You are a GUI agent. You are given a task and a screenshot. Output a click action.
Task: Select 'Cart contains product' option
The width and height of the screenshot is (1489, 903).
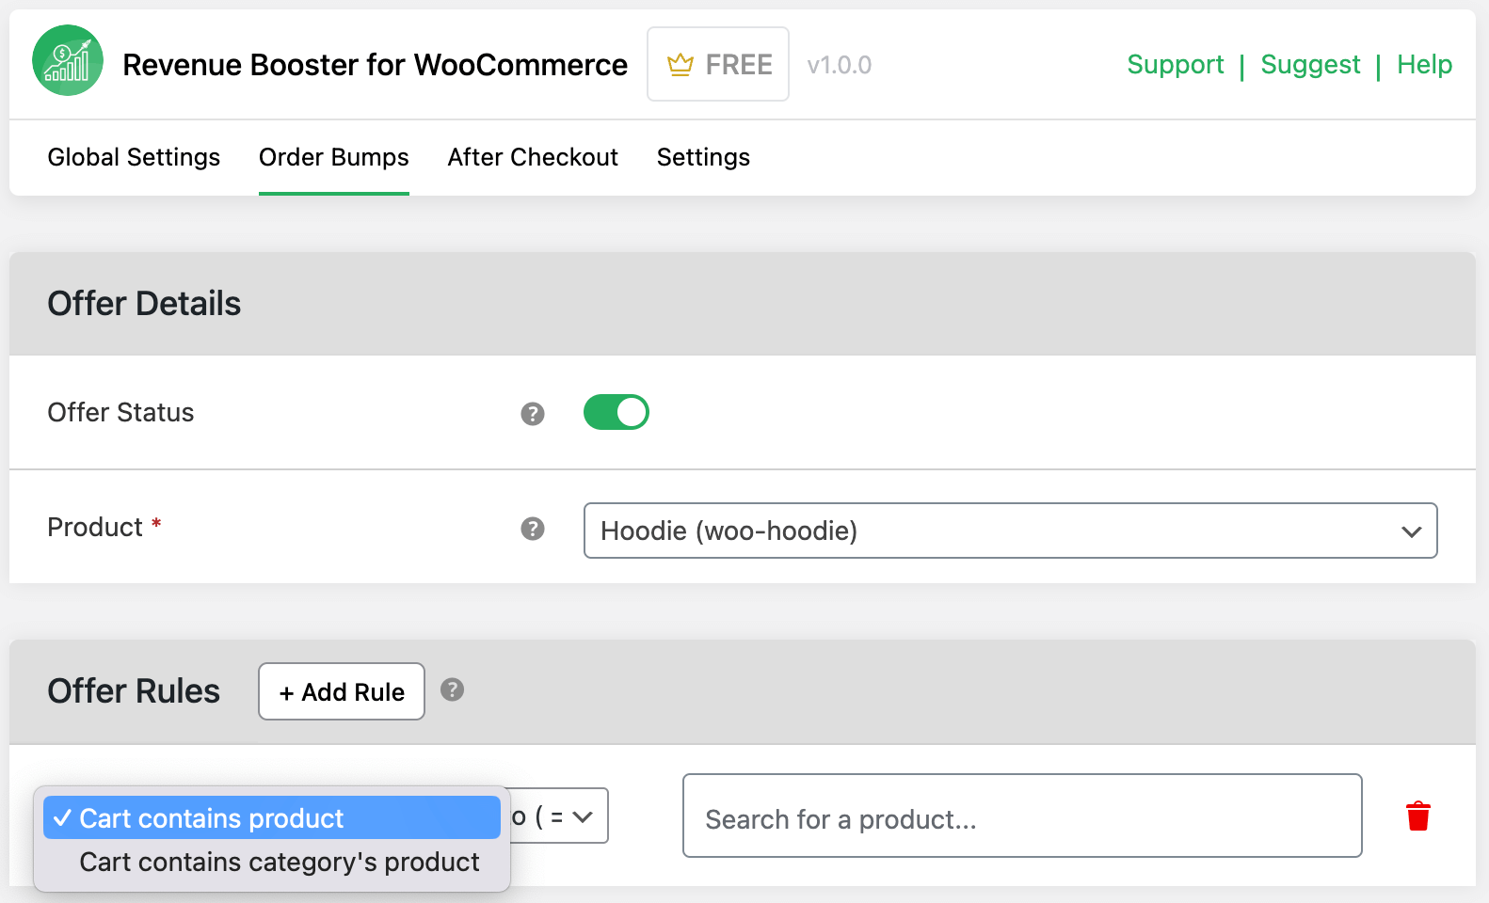[272, 817]
